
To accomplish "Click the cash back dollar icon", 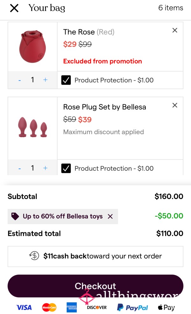I will (x=34, y=256).
